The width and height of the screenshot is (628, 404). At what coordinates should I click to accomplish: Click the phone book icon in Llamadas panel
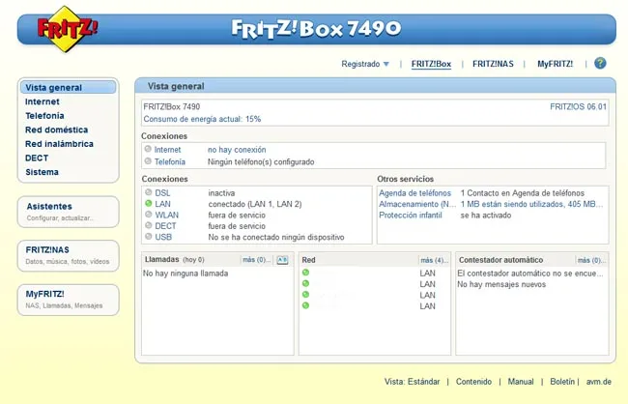pos(282,260)
